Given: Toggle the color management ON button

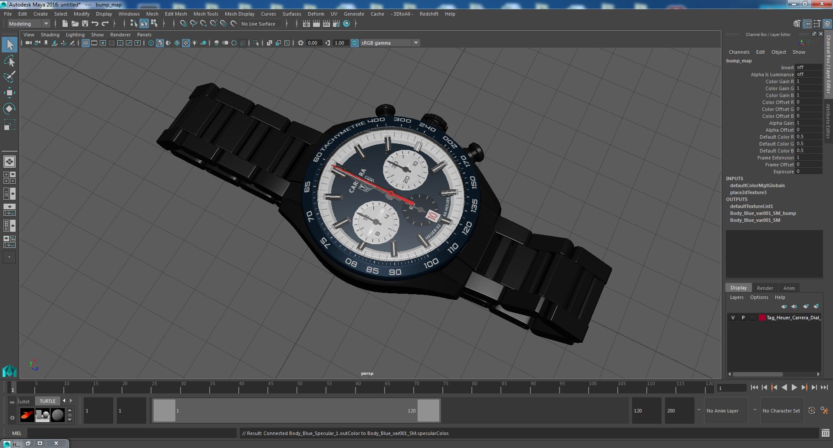Looking at the screenshot, I should (x=355, y=43).
